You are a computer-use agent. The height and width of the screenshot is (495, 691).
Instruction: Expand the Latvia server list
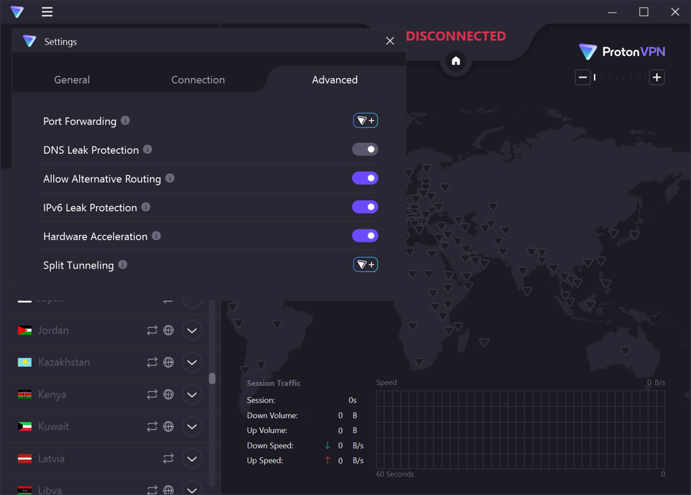192,459
